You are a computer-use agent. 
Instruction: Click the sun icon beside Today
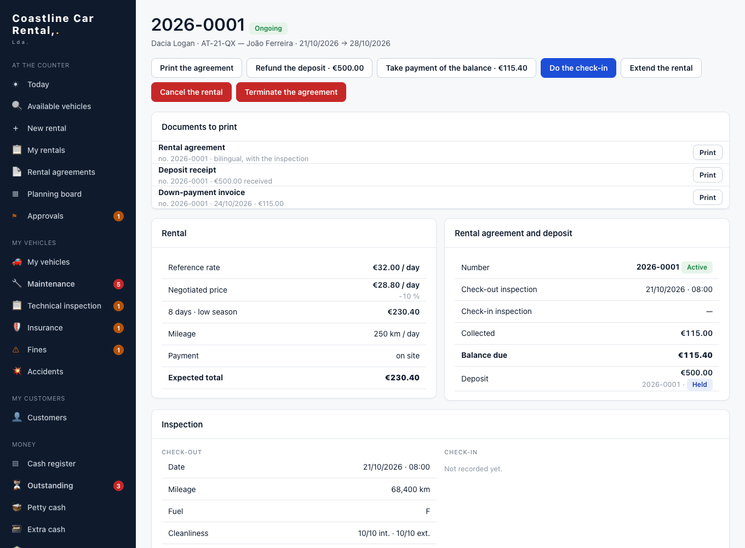pos(16,84)
